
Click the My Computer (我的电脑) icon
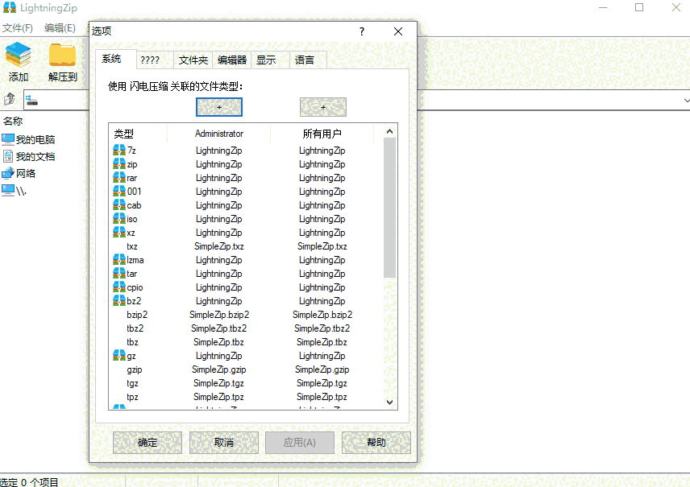tap(8, 139)
